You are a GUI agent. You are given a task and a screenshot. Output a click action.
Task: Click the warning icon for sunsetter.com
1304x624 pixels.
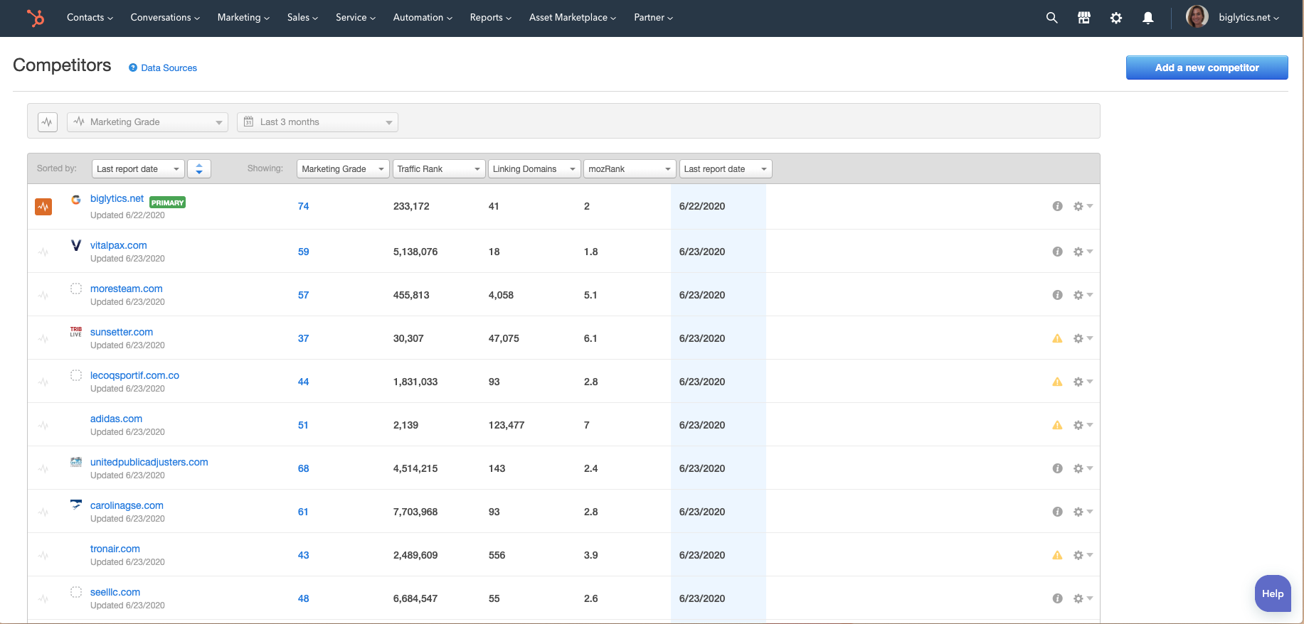click(1057, 338)
